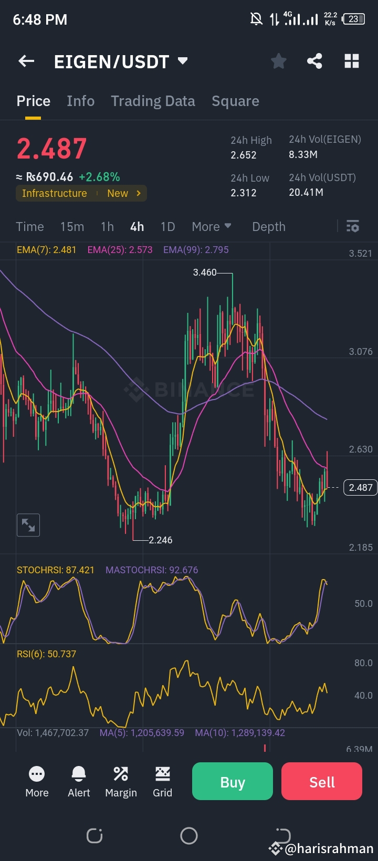Favorite this pair with the star

(x=279, y=61)
